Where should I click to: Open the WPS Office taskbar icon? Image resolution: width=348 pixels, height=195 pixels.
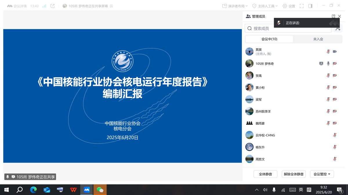[x=73, y=190]
